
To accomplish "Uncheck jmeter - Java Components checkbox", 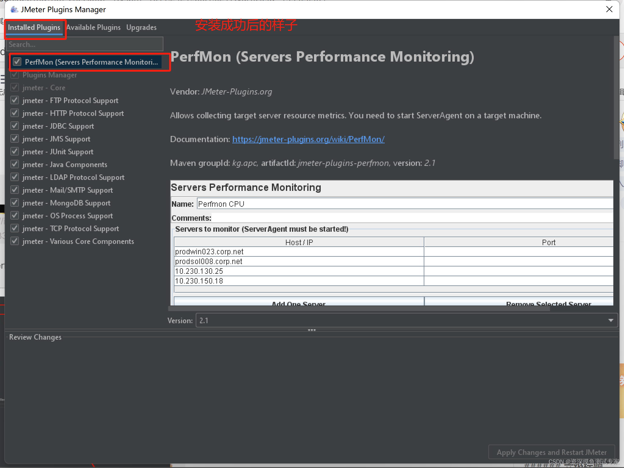I will [x=15, y=164].
